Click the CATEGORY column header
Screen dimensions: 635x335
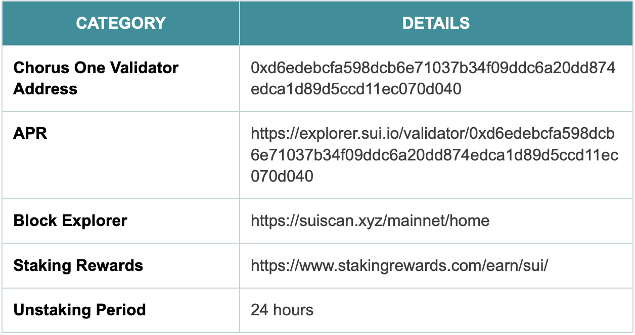click(x=121, y=23)
